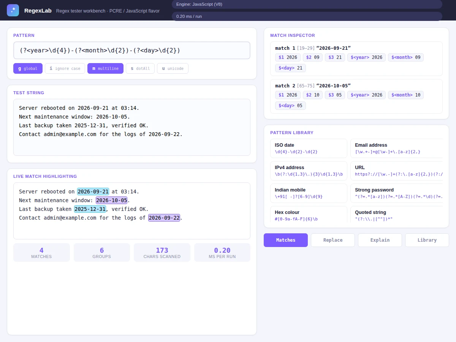Click the $3 05 chip in match 2
Viewport: 456px width, 342px height.
(x=335, y=95)
